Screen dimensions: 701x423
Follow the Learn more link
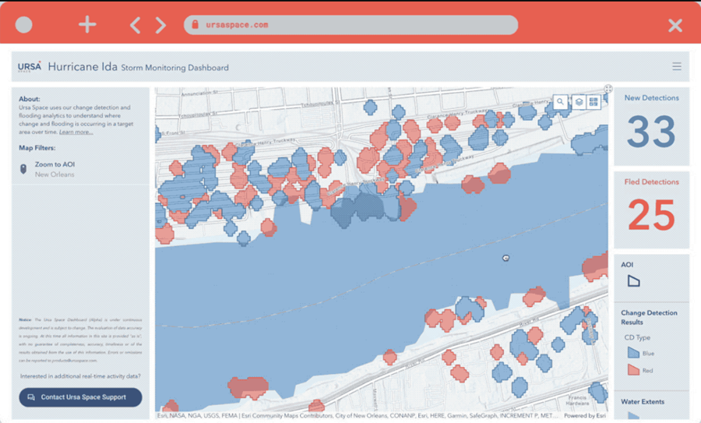coord(76,132)
